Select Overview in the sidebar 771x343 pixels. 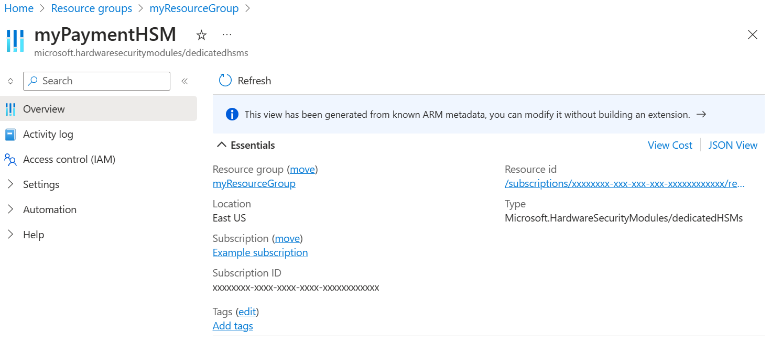point(44,109)
